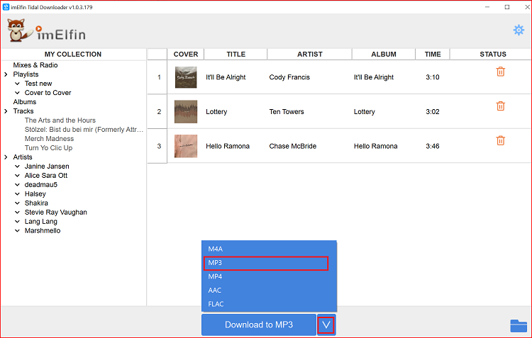Maximize the imElfin window
Viewport: 532px width, 338px height.
[507, 7]
